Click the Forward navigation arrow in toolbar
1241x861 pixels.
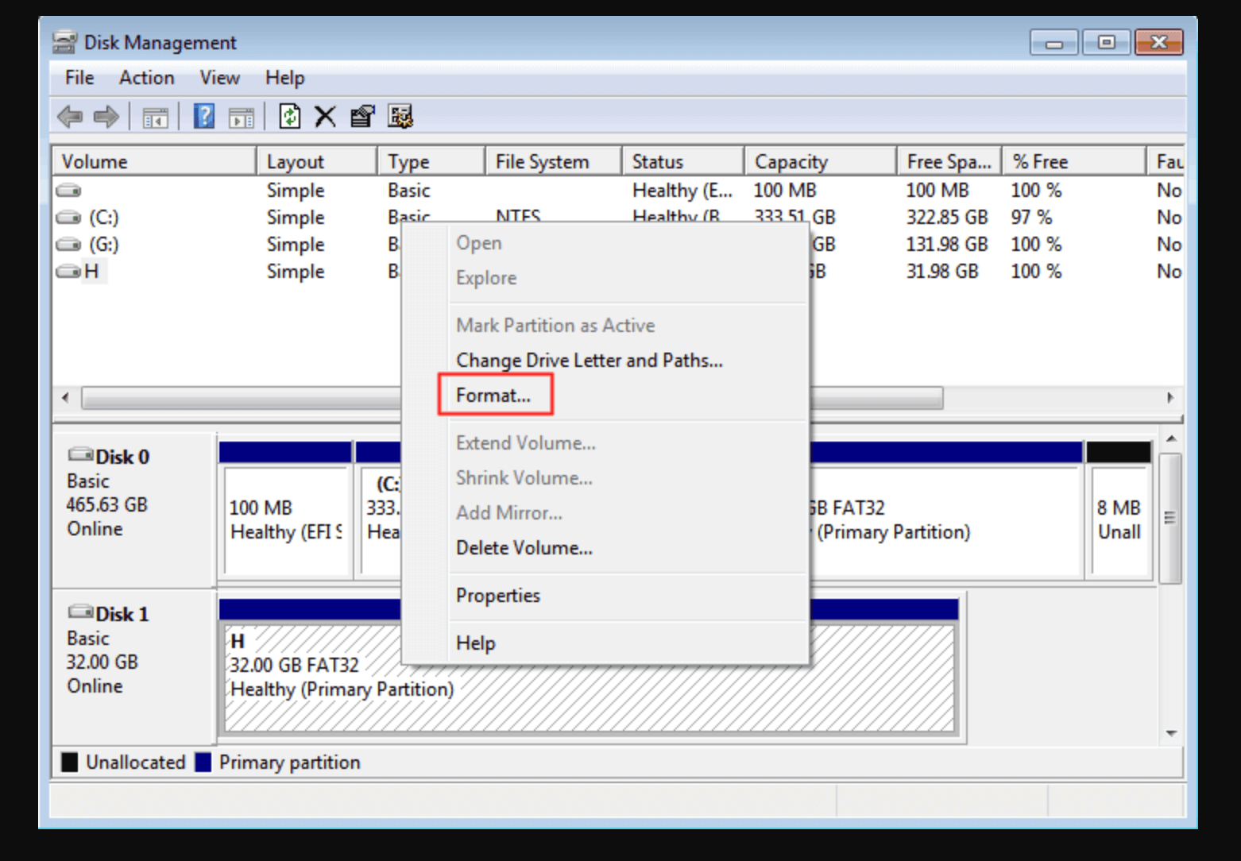(105, 116)
